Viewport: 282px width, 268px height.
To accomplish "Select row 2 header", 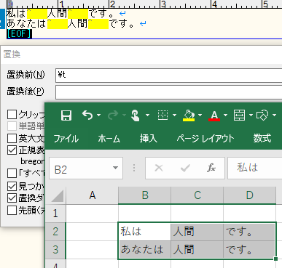I will tap(55, 232).
